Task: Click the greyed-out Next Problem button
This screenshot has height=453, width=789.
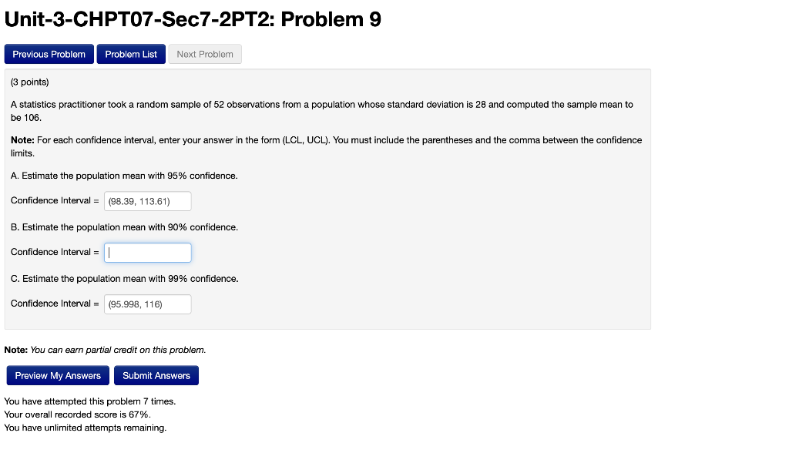Action: 205,54
